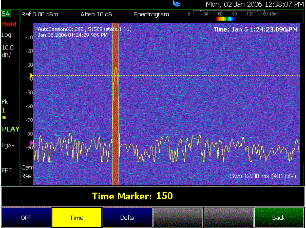Click "Swp 12.00 ms (401 pts)"
Image resolution: width=306 pixels, height=228 pixels.
(263, 176)
